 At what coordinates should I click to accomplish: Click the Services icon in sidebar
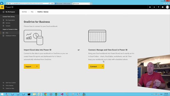point(3,23)
